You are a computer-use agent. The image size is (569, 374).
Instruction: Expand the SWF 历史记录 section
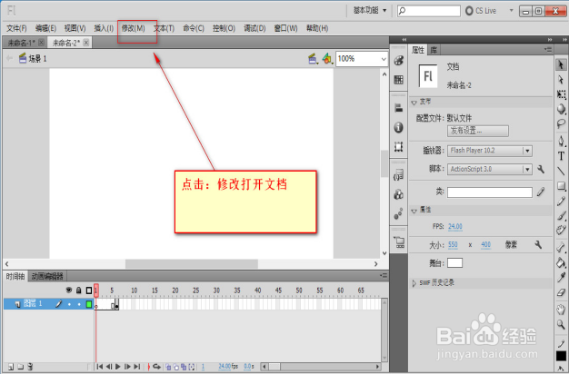coord(414,283)
